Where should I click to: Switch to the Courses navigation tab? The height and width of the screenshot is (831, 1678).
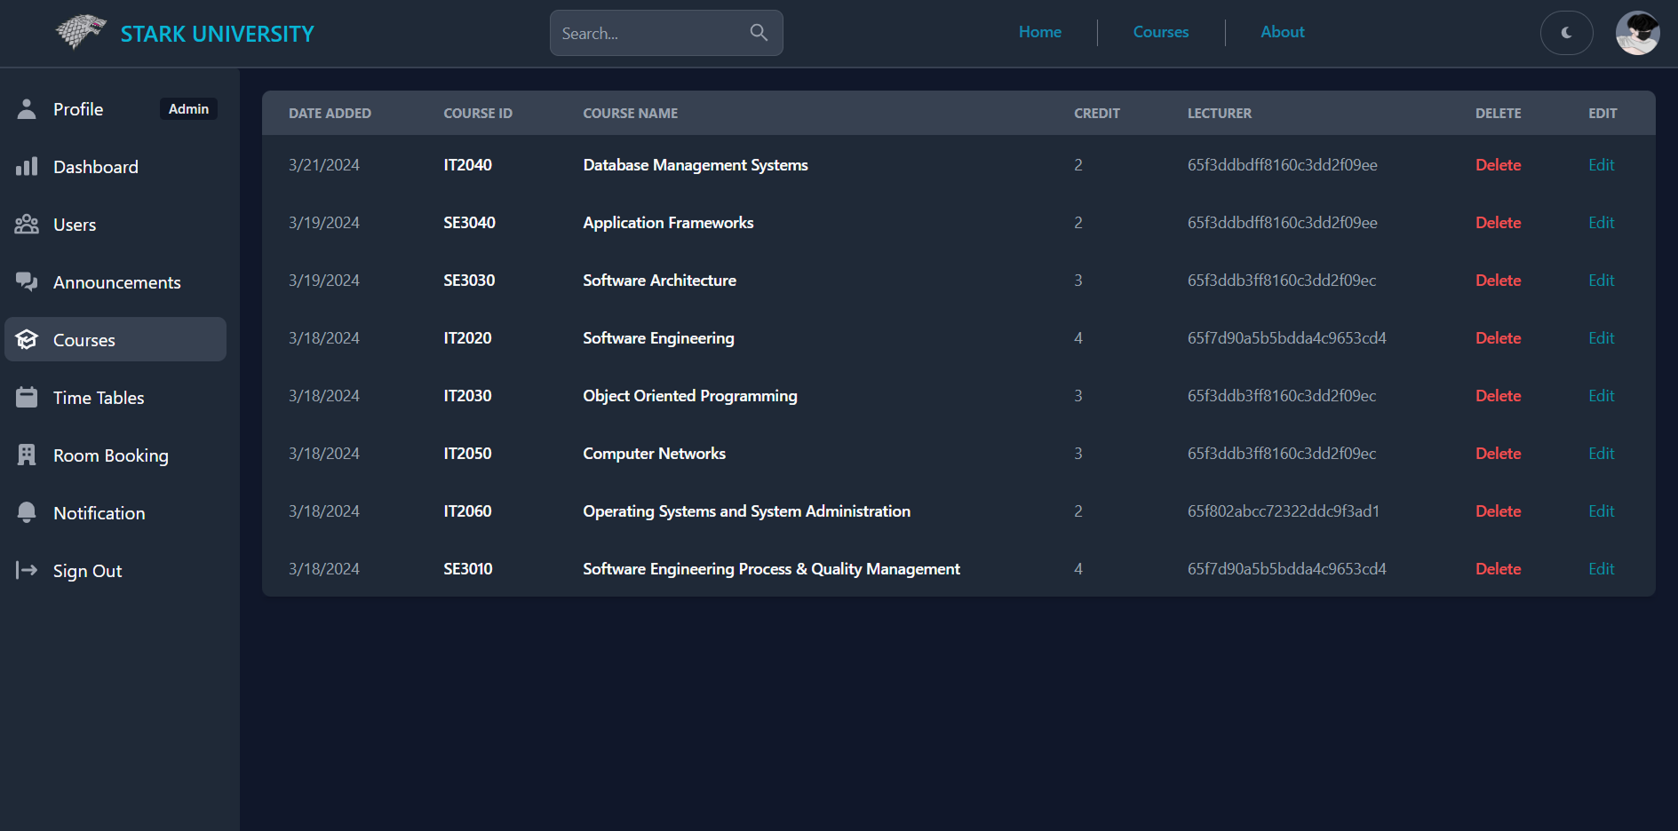[1160, 32]
